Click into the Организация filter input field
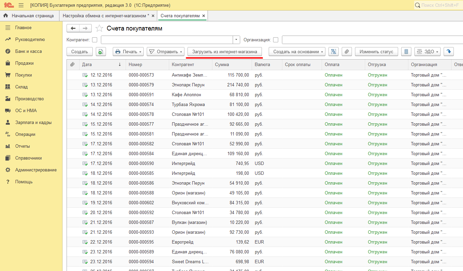Image resolution: width=463 pixels, height=271 pixels. point(372,40)
